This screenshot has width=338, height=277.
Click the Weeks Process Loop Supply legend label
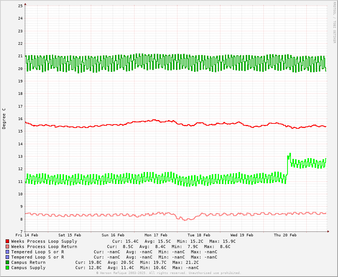click(44, 241)
